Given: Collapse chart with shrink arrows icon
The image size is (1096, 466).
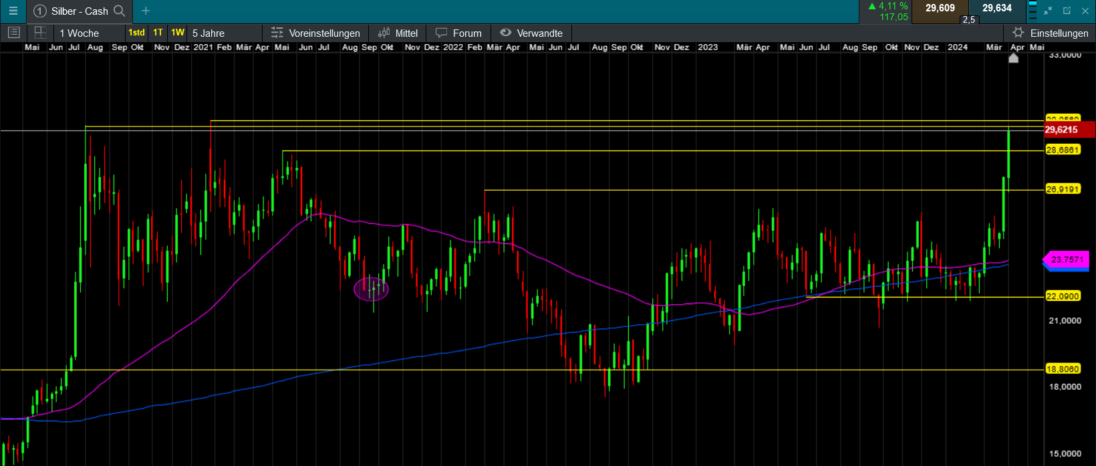Looking at the screenshot, I should tap(1048, 11).
